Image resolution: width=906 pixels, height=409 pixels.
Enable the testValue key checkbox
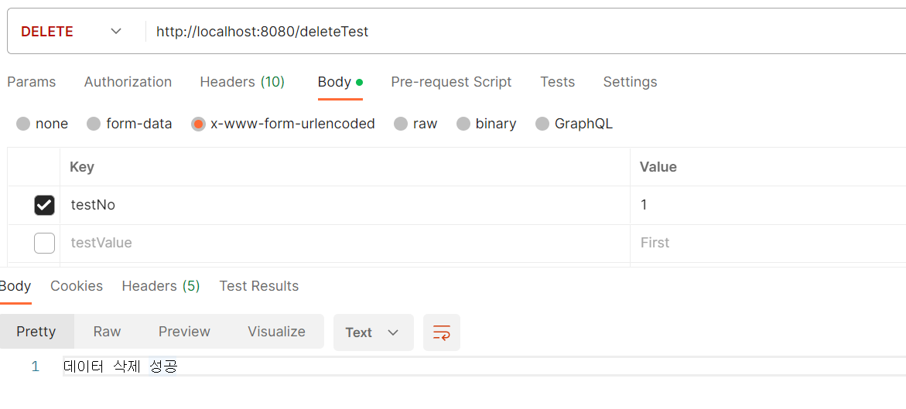pyautogui.click(x=45, y=243)
